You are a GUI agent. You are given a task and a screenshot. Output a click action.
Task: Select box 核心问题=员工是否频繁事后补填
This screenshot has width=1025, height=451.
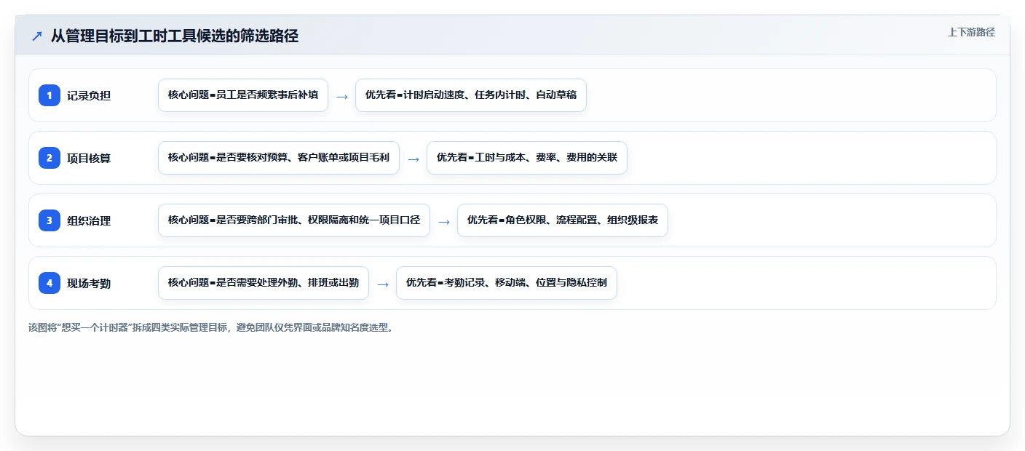pyautogui.click(x=243, y=95)
